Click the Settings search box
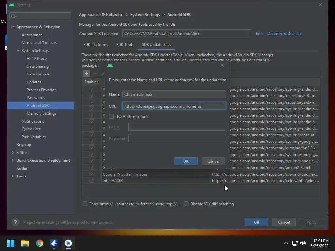335x251 pixels. coord(40,16)
